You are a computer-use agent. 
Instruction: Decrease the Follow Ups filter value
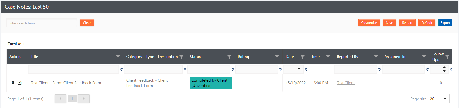(444, 71)
